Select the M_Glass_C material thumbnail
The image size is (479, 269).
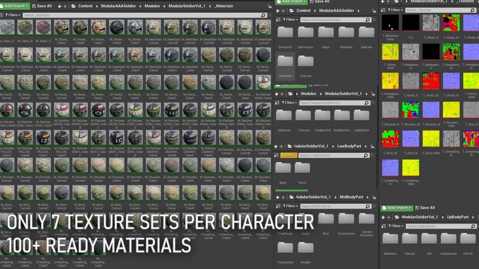point(44,27)
